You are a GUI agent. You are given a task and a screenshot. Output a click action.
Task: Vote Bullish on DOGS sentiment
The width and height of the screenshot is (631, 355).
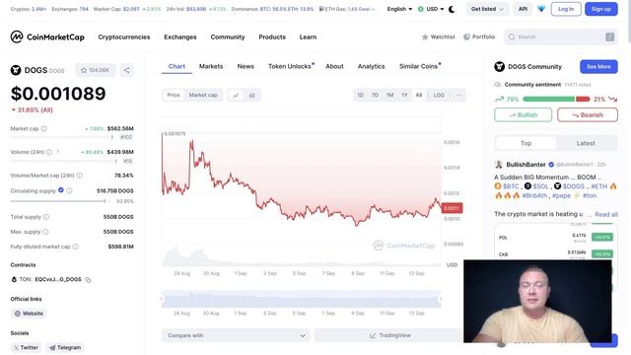(523, 115)
